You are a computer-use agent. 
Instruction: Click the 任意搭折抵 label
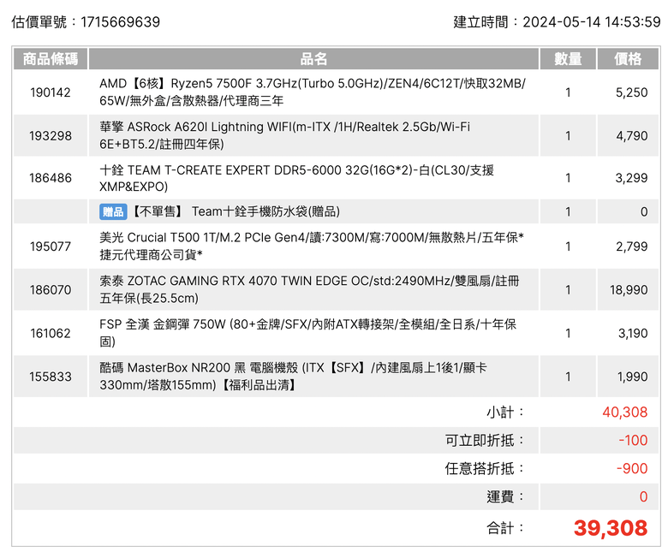pyautogui.click(x=485, y=469)
